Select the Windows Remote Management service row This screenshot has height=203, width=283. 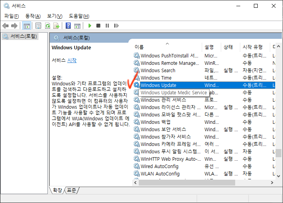[x=204, y=63]
